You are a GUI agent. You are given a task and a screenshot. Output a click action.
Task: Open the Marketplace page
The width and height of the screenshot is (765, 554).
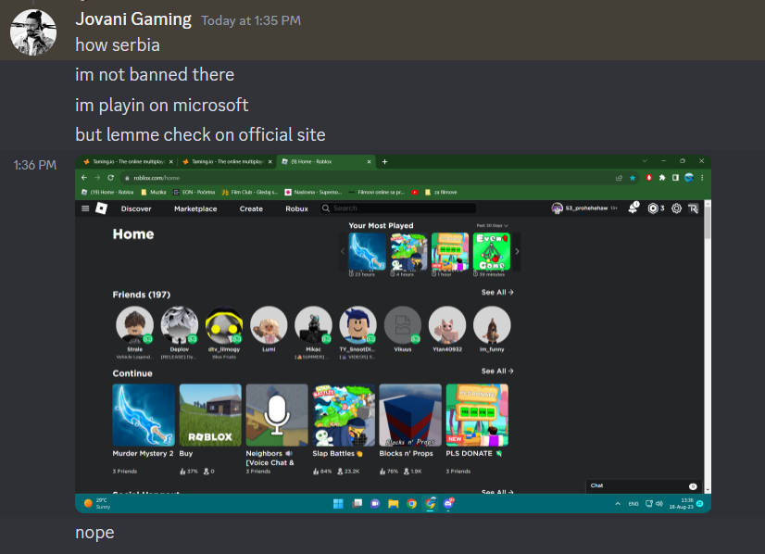click(195, 208)
